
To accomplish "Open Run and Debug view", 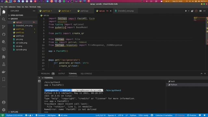I will pyautogui.click(x=4, y=42).
